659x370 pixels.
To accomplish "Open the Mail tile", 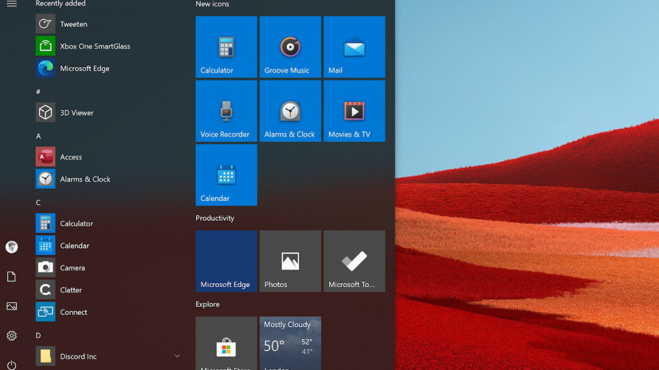I will [x=354, y=47].
